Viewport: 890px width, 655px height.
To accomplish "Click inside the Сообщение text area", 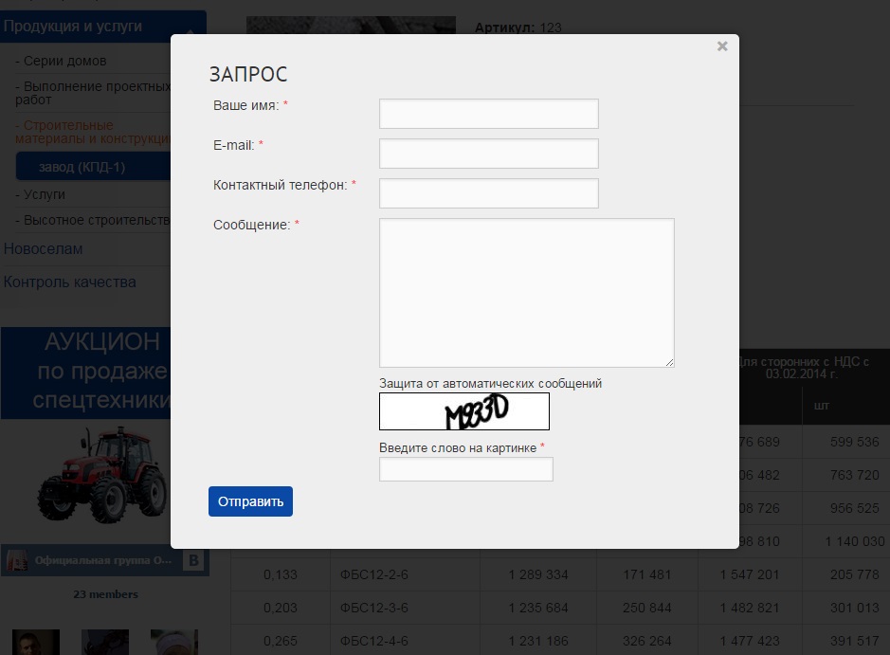I will click(527, 293).
